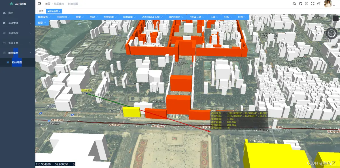Open the 图层 dropdown menu

coord(94,17)
